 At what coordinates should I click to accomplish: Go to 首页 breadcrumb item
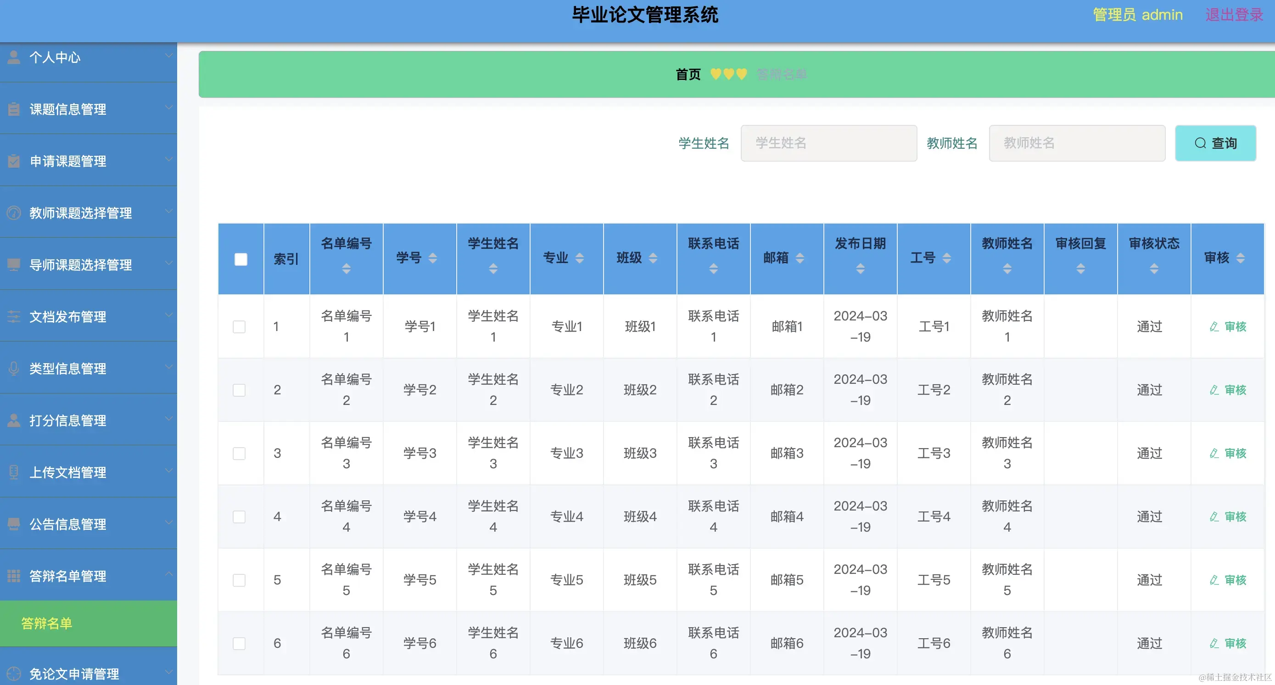(688, 74)
